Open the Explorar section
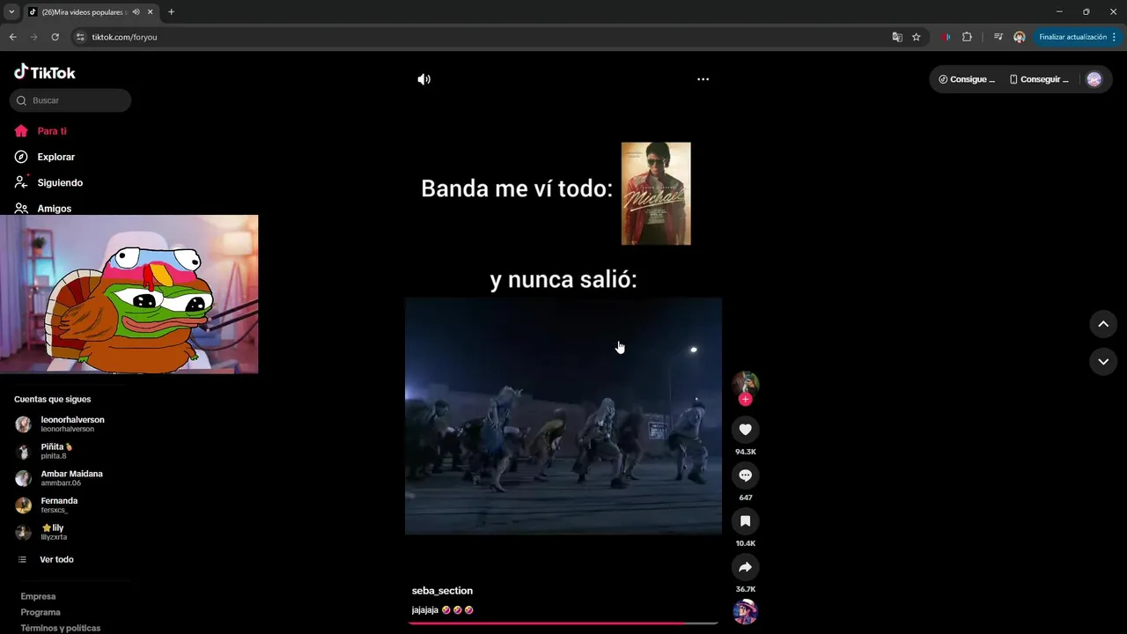Screen dimensions: 1127x634 45,157
